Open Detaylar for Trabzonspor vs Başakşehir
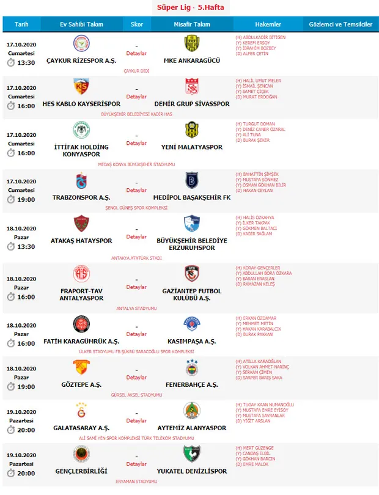The height and width of the screenshot is (495, 379). pyautogui.click(x=136, y=190)
